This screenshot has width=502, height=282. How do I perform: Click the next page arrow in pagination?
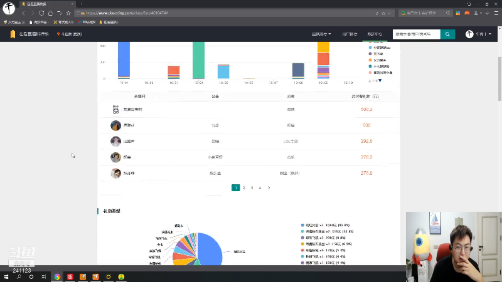point(269,187)
